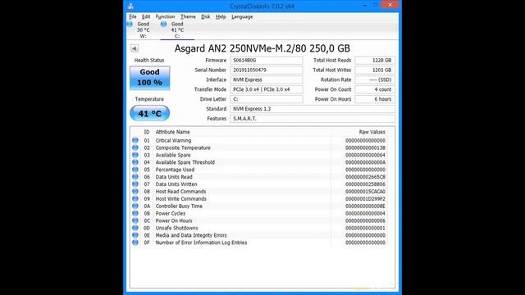Click the status icon for Number of Error Information Log Entries
The height and width of the screenshot is (295, 525).
(x=135, y=243)
